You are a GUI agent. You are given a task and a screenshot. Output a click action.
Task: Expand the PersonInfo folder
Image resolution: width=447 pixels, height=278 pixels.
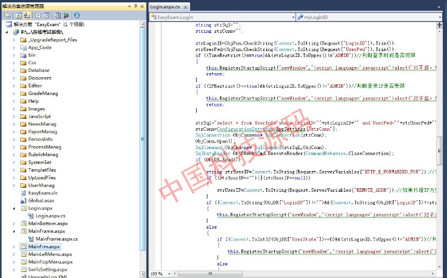click(14, 140)
